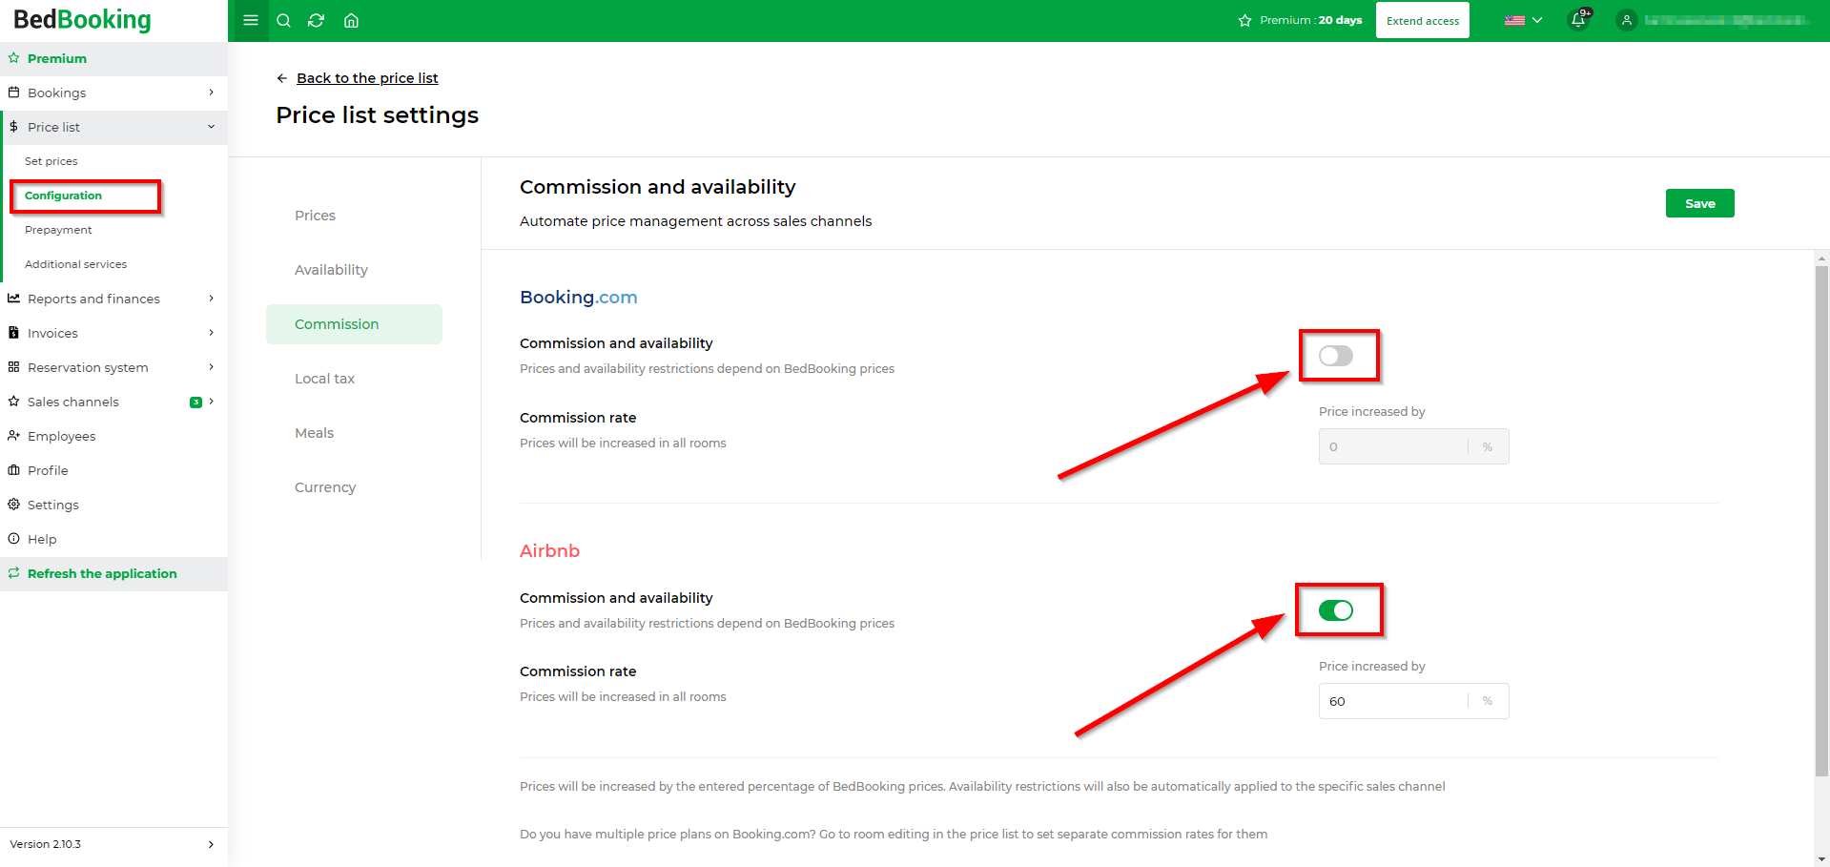
Task: Expand the Invoices chevron
Action: click(x=211, y=333)
